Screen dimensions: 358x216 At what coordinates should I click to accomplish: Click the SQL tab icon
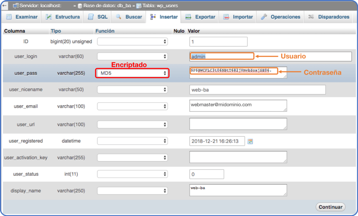coord(91,17)
